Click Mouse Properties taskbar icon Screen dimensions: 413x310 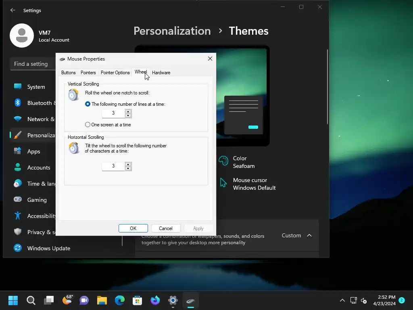tap(191, 300)
